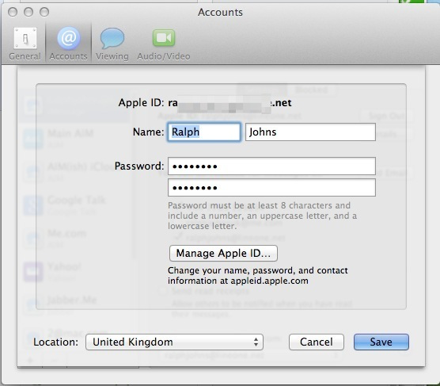Click the Accounts window title
Screen dimensions: 440x386
[220, 13]
